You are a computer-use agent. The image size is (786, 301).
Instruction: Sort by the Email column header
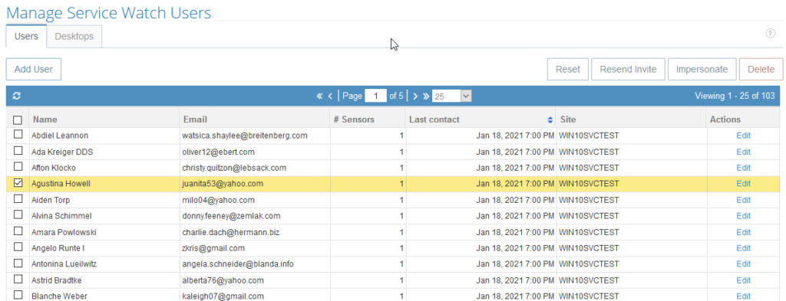(x=255, y=119)
